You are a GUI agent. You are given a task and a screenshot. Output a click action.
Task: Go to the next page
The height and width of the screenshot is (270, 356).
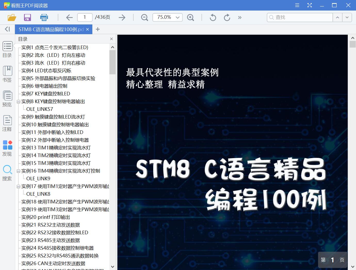coord(122,17)
